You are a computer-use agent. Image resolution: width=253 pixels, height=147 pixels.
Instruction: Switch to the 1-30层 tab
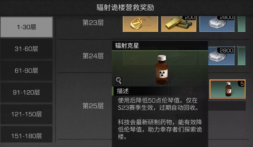point(27,27)
